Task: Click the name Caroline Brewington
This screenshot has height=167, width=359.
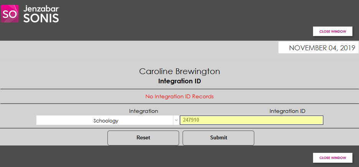Action: pyautogui.click(x=179, y=71)
